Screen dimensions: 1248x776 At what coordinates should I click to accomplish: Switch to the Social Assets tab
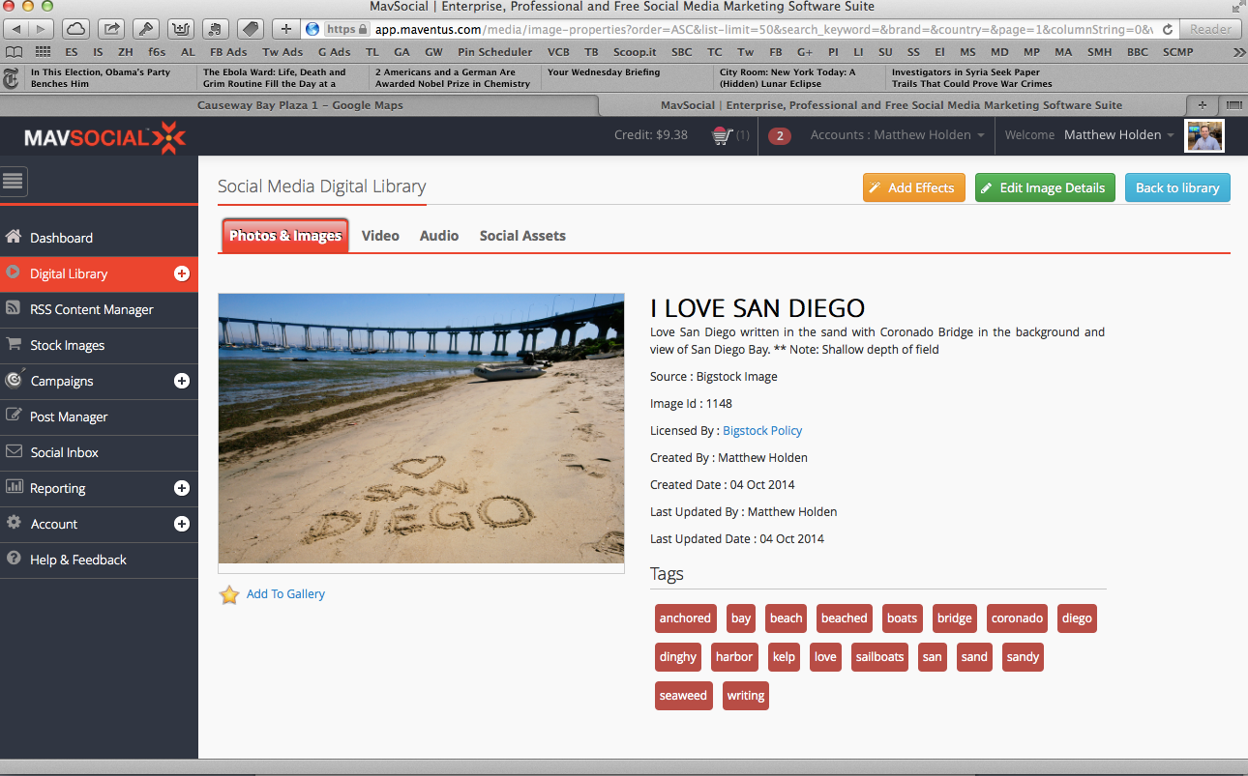coord(522,236)
